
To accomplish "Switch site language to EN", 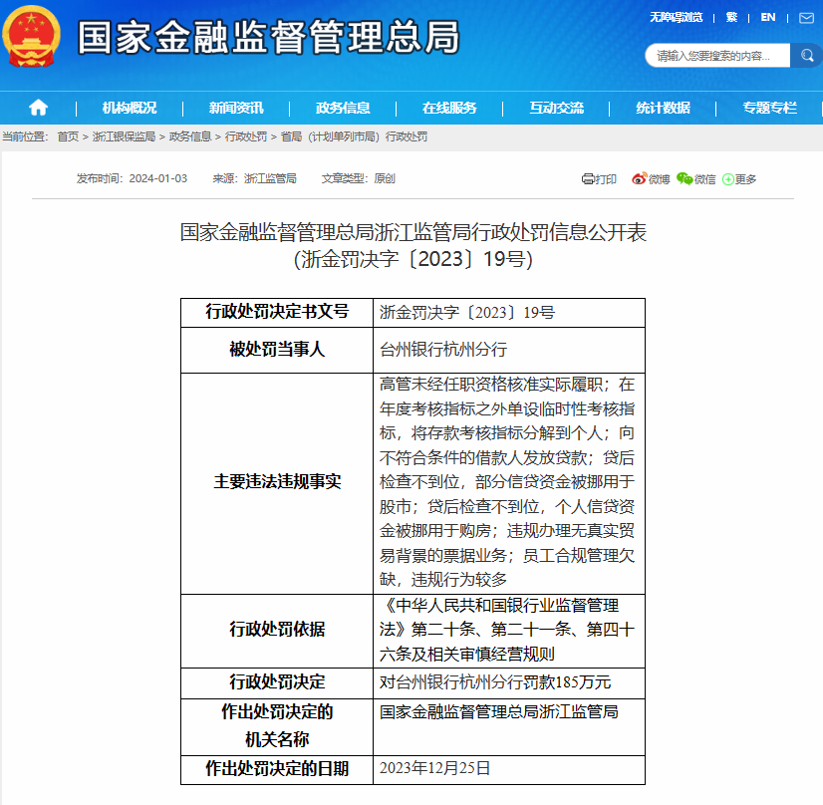I will [x=768, y=18].
